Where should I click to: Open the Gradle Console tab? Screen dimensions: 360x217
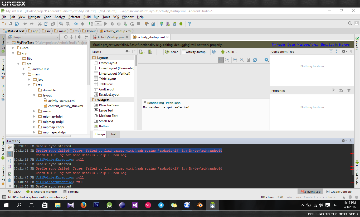[x=339, y=192]
